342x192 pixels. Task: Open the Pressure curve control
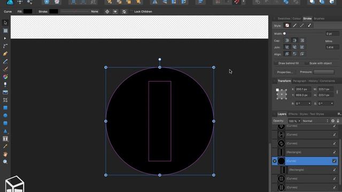324,72
